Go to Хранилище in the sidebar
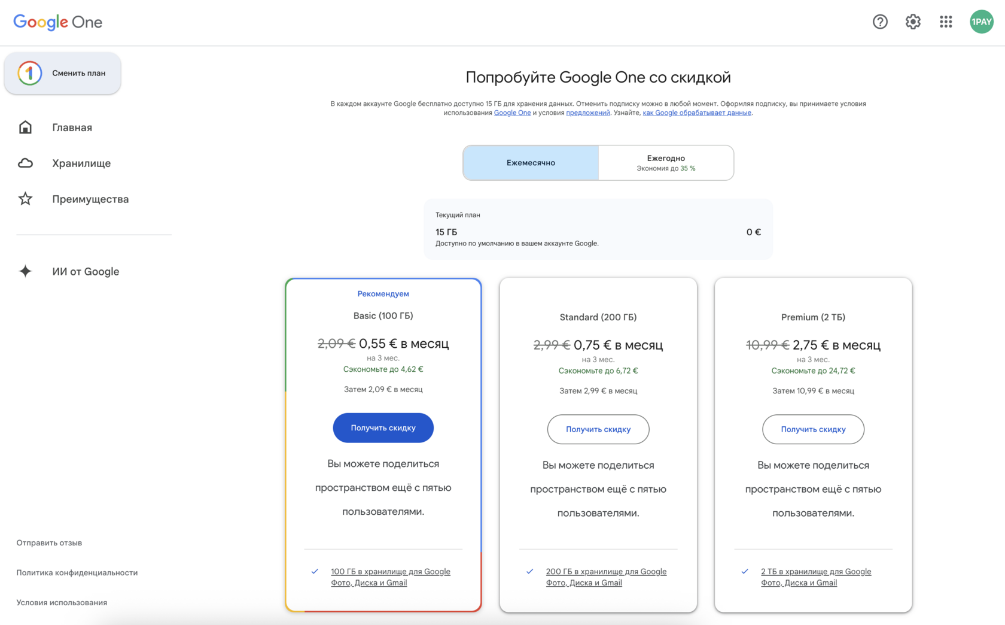Image resolution: width=1005 pixels, height=625 pixels. point(81,163)
